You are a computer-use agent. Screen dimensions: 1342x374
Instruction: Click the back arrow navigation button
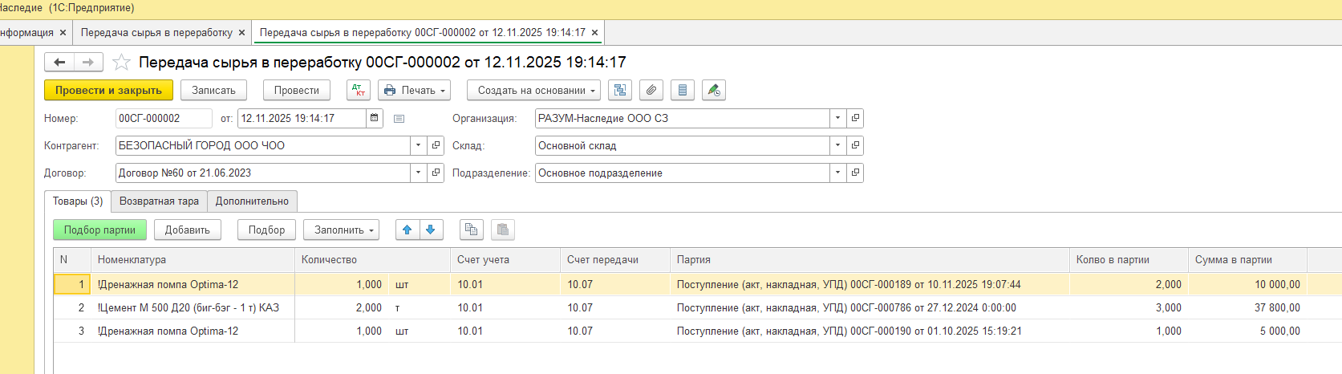tap(59, 63)
